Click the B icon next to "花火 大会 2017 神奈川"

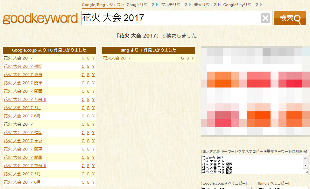[88, 99]
